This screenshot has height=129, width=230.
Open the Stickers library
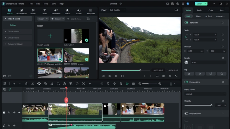(79, 11)
